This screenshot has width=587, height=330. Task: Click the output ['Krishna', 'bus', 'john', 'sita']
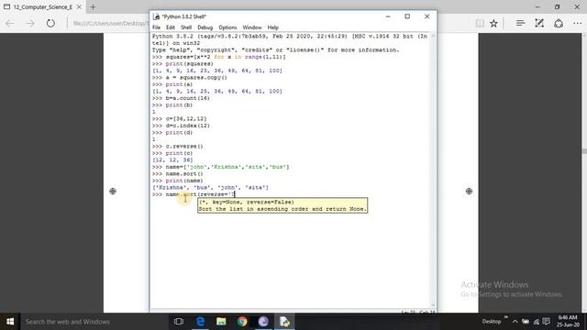[210, 187]
